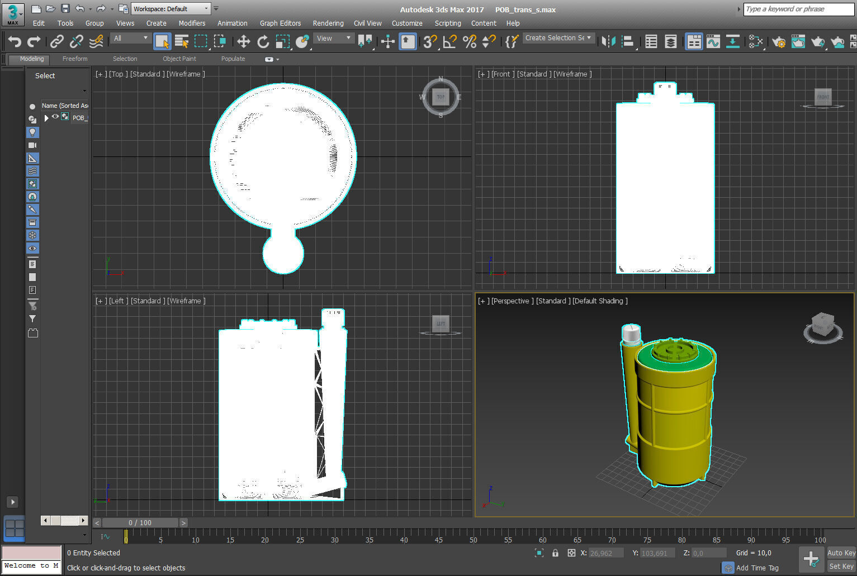Activate Select and Place tool
Viewport: 857px width, 576px height.
302,41
